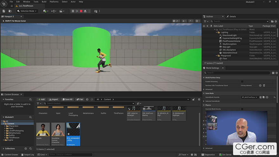Screen dimensions: 279x157
Task: Save the current level with disk icon
Action: tap(3, 11)
